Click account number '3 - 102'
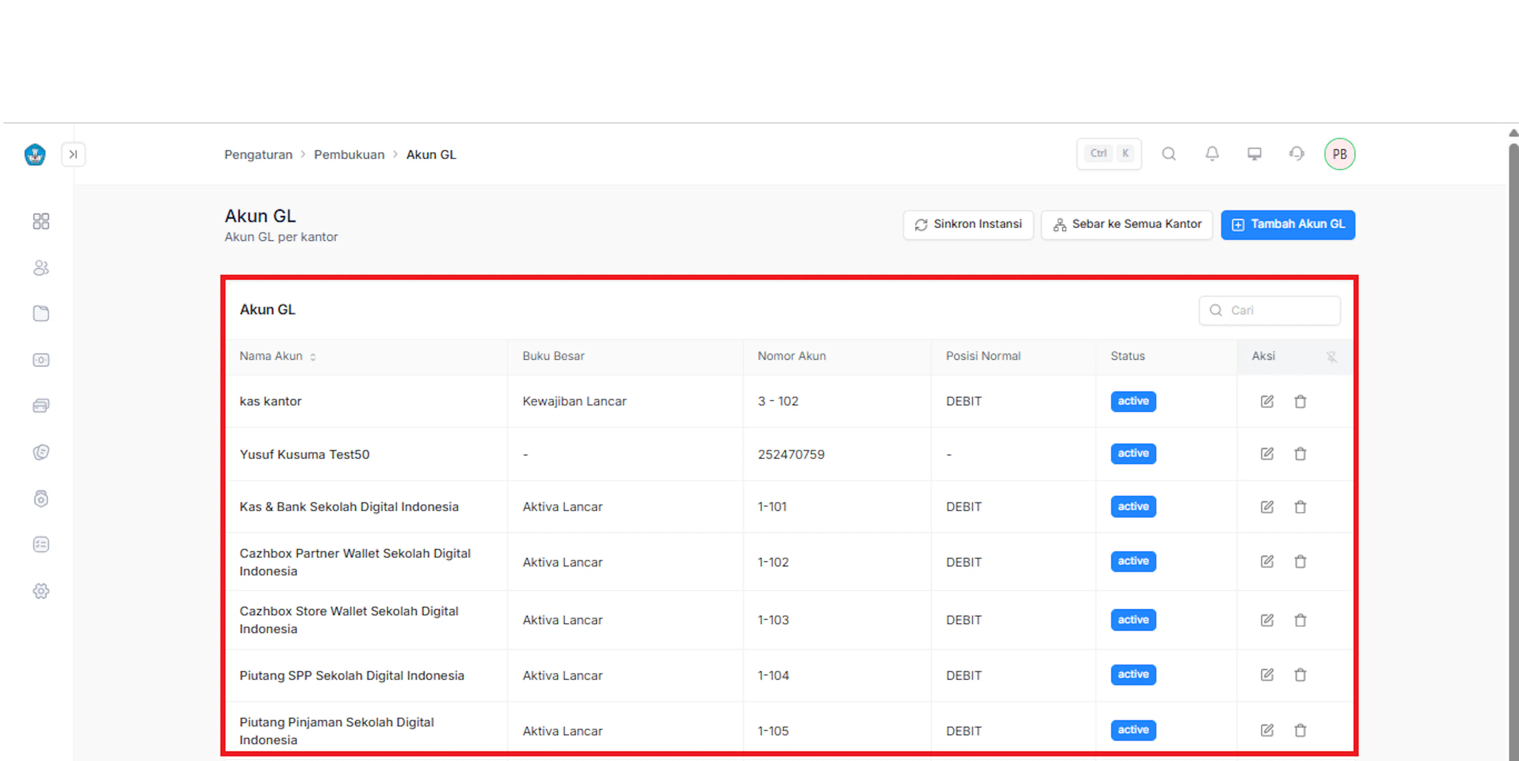This screenshot has width=1519, height=761. pos(778,401)
